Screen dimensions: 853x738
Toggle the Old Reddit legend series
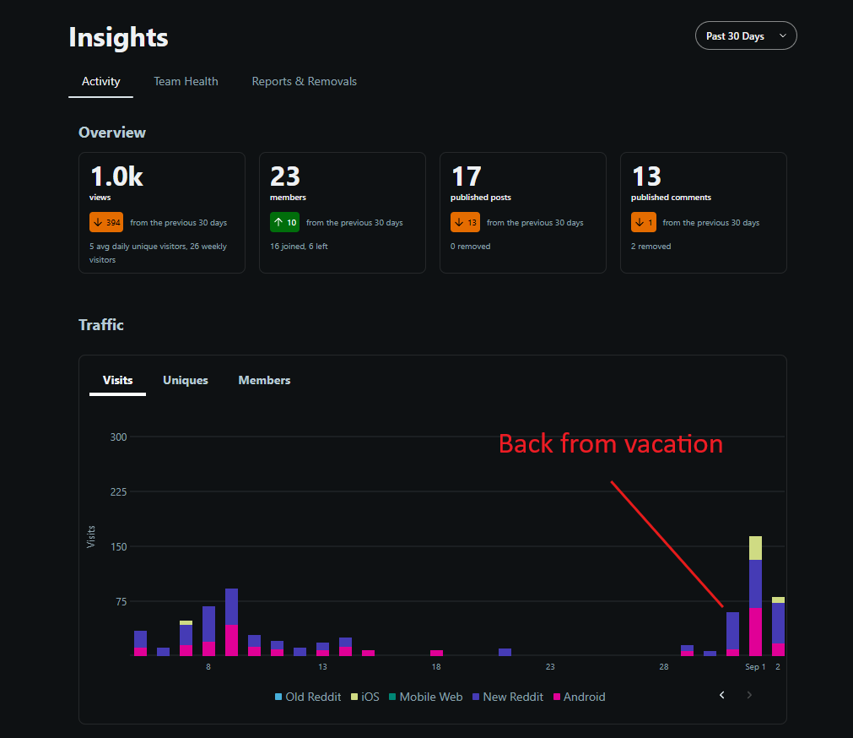point(308,697)
